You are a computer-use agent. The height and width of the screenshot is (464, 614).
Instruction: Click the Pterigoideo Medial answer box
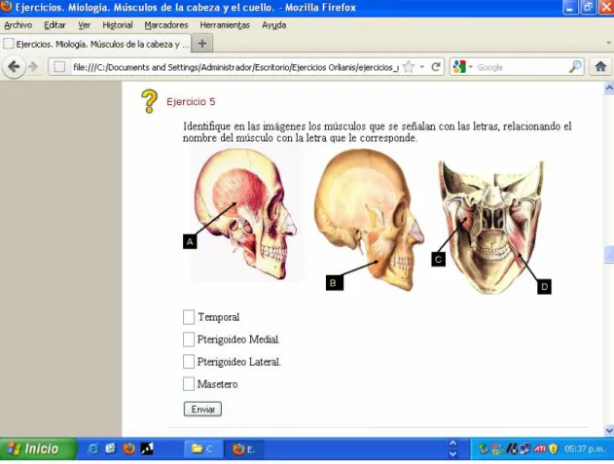point(189,339)
